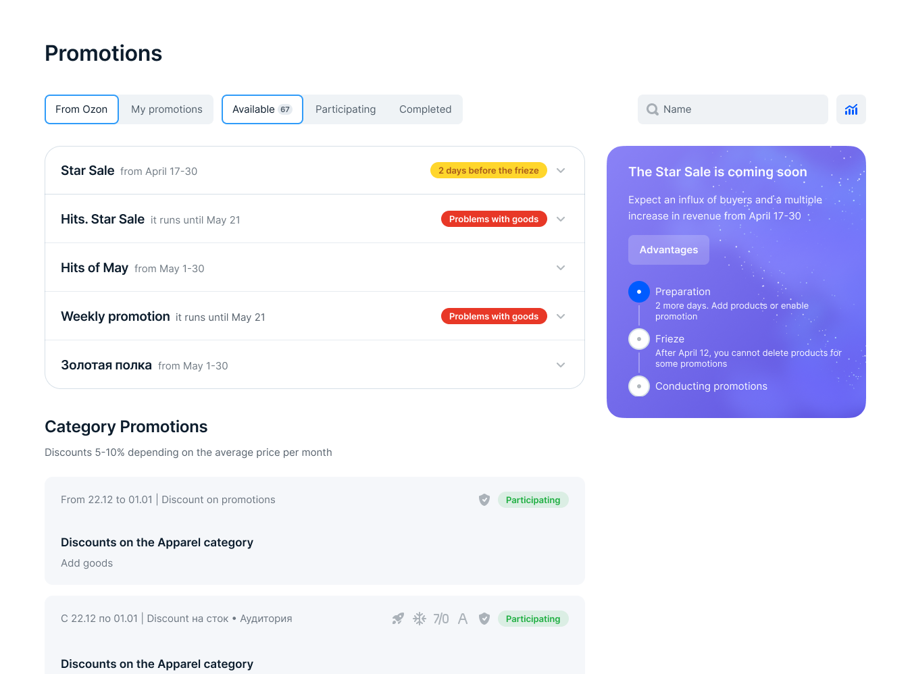Switch to the My promotions tab

point(167,109)
